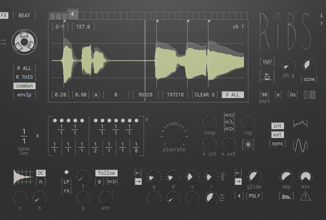Click the filter loop-play icon beside 0
This screenshot has height=220, width=326.
pos(112,182)
